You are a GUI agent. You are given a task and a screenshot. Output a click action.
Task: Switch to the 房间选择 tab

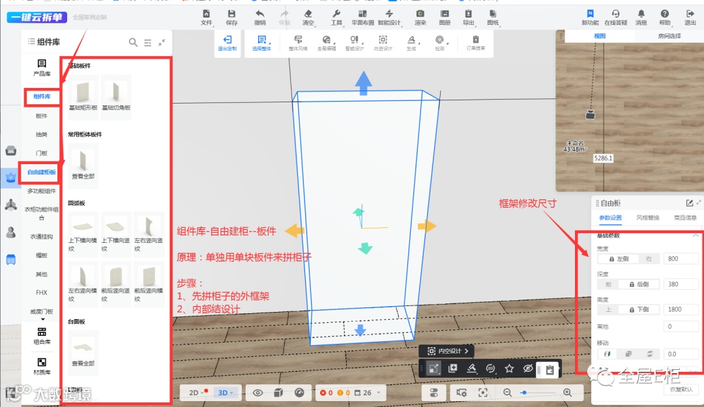[x=669, y=36]
